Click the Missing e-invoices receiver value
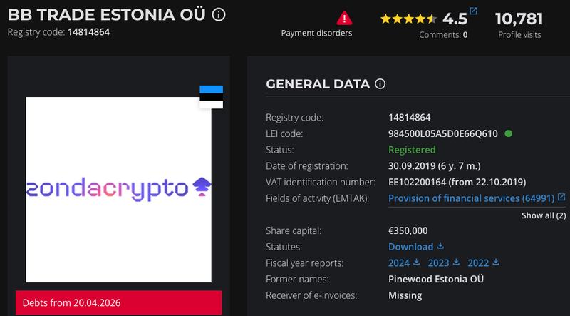The width and height of the screenshot is (570, 316). point(405,295)
